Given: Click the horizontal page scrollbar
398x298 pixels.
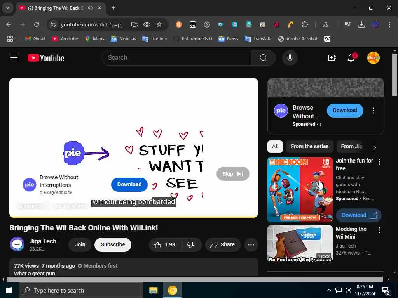Looking at the screenshot, I should (x=194, y=279).
